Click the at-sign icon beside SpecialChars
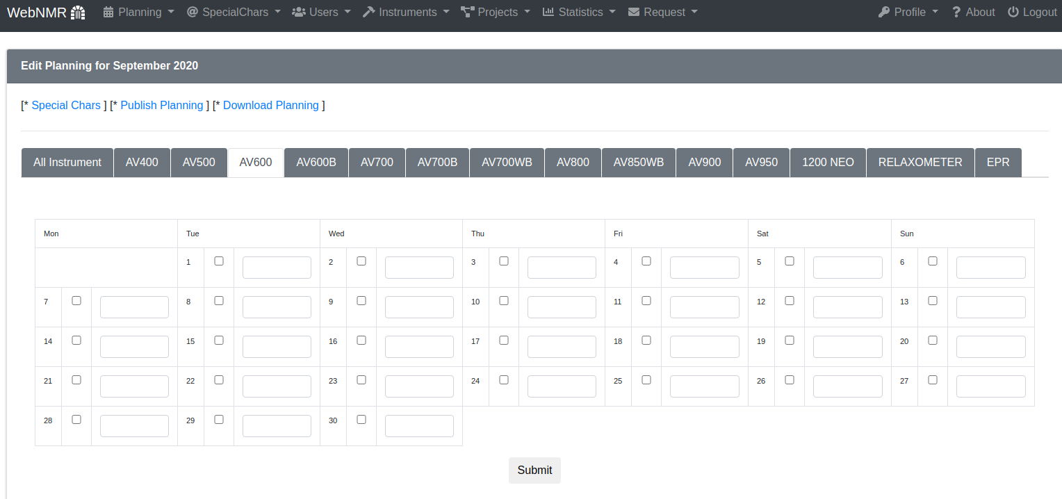The image size is (1062, 499). pos(193,12)
